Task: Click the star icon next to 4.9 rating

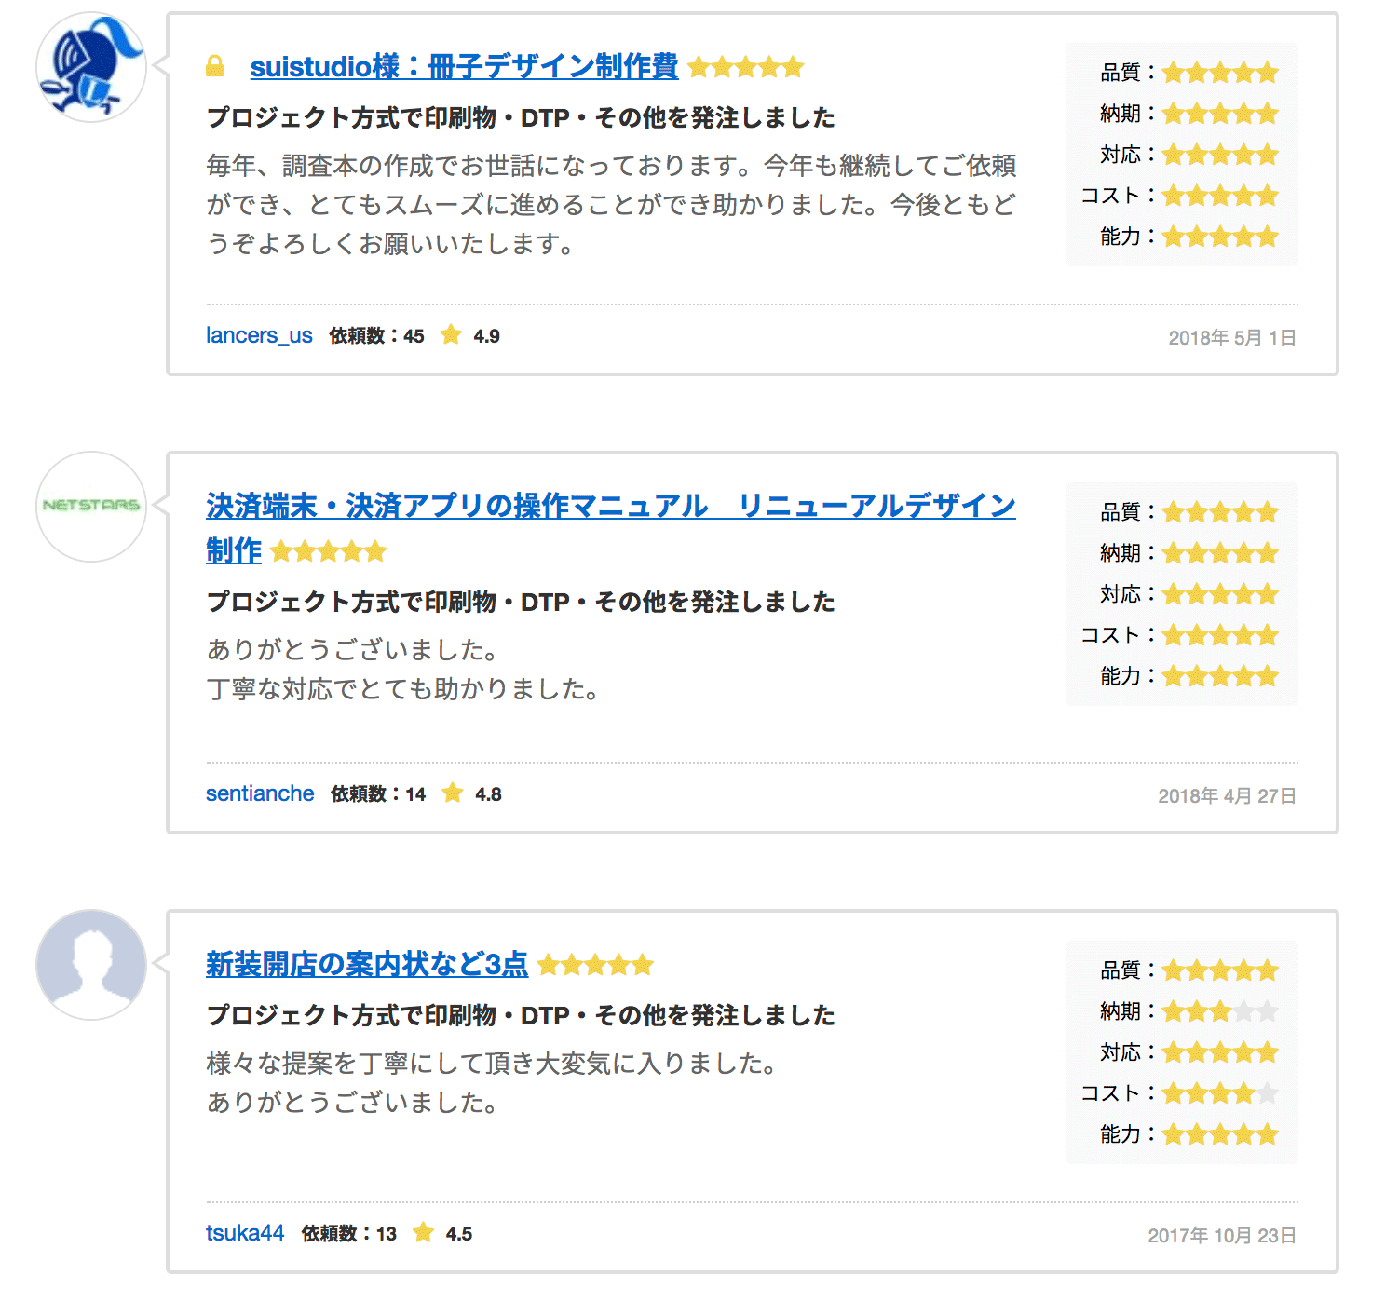Action: point(451,335)
